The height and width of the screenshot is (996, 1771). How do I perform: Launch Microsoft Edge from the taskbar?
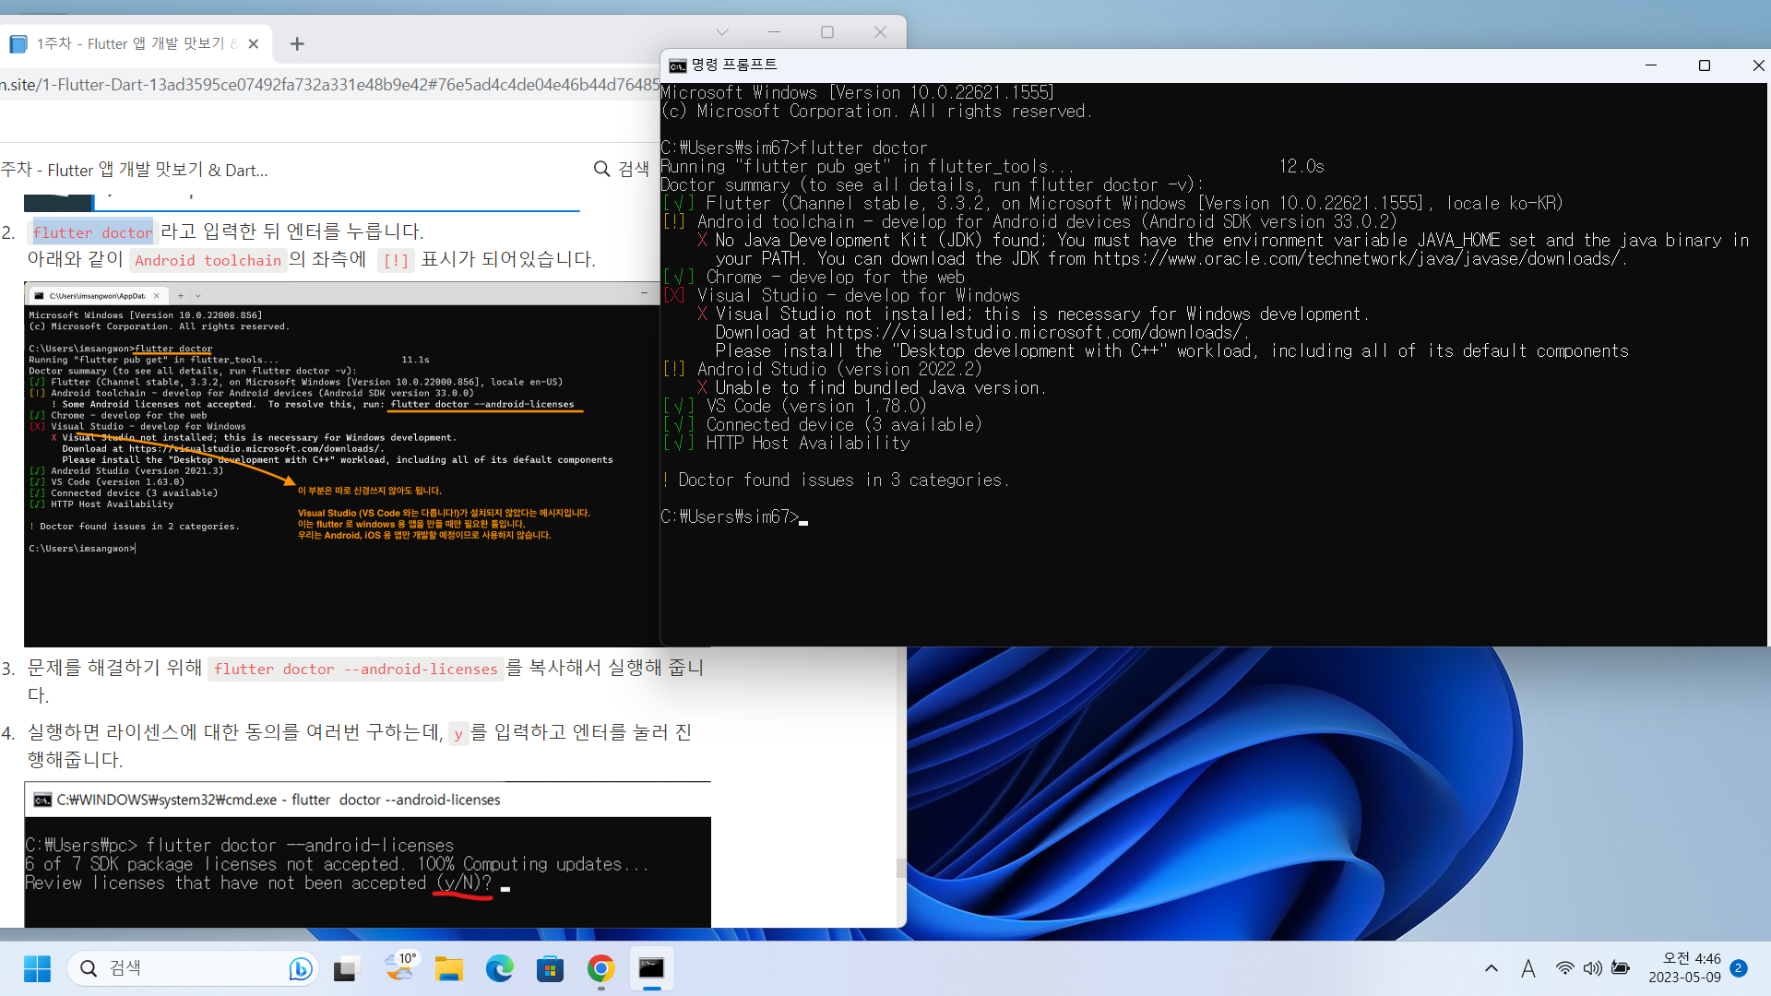pyautogui.click(x=500, y=968)
